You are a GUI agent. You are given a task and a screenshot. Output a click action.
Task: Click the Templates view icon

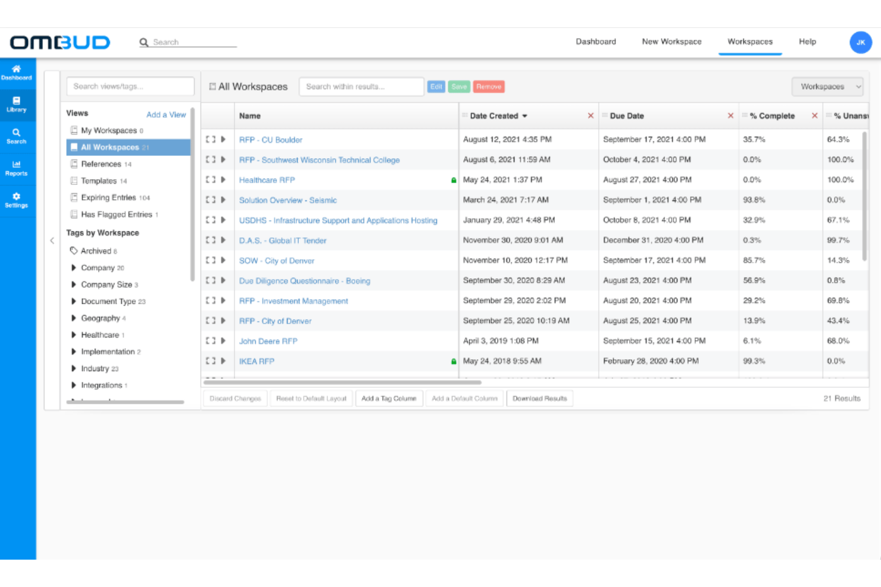click(74, 181)
